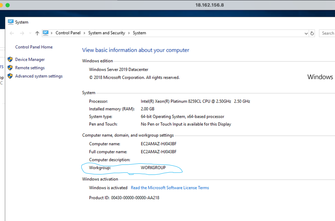Click shield icon beside Device Manager
335x221 pixels.
(10, 59)
